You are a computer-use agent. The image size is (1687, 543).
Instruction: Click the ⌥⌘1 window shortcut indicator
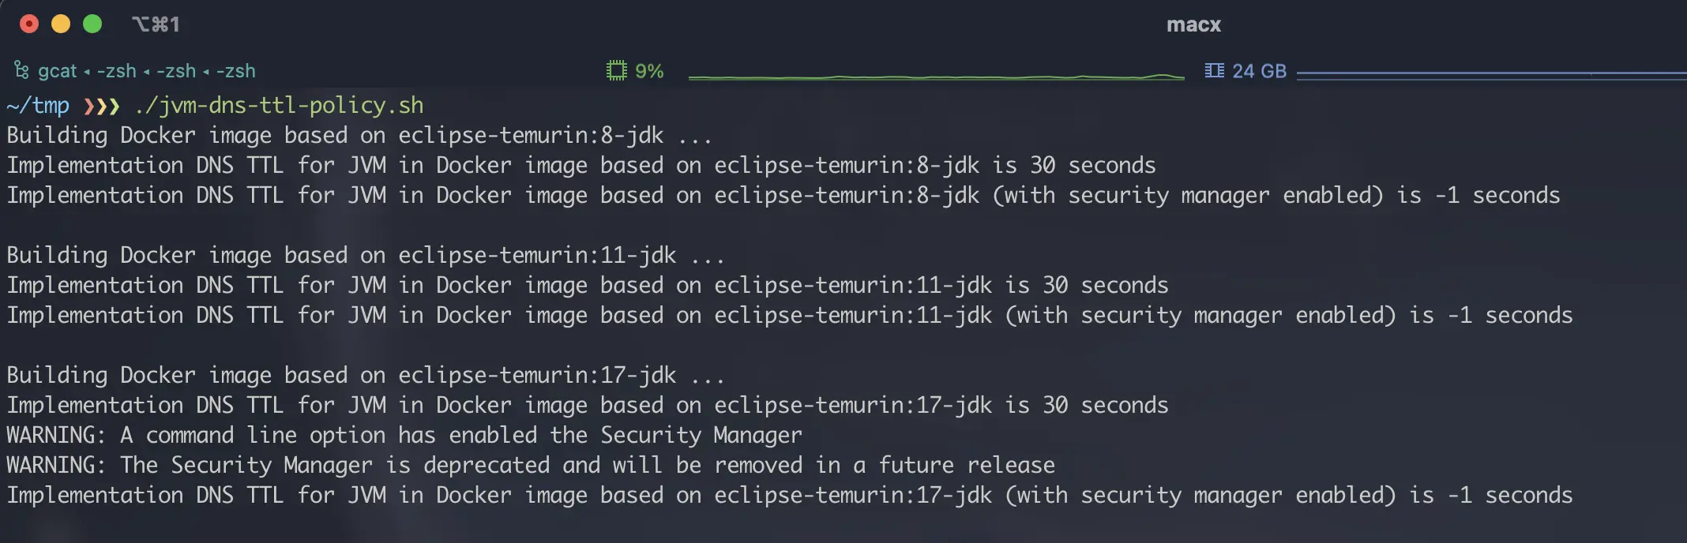click(156, 24)
